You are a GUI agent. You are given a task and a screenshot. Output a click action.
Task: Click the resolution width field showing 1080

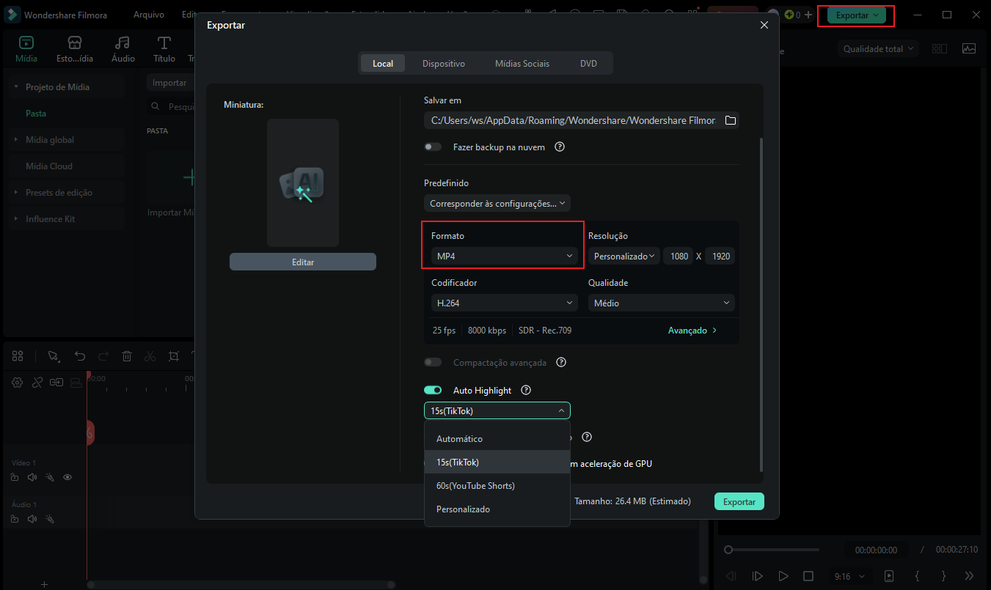tap(679, 256)
